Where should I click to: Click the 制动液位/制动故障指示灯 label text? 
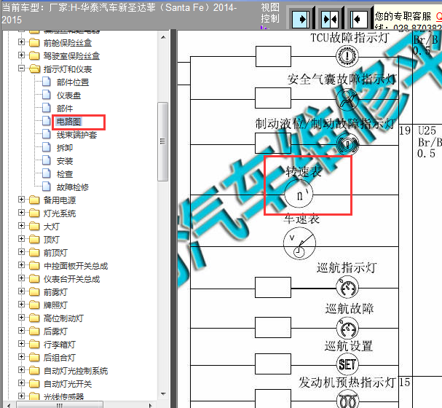325,124
